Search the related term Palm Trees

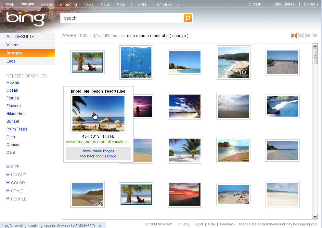[17, 129]
